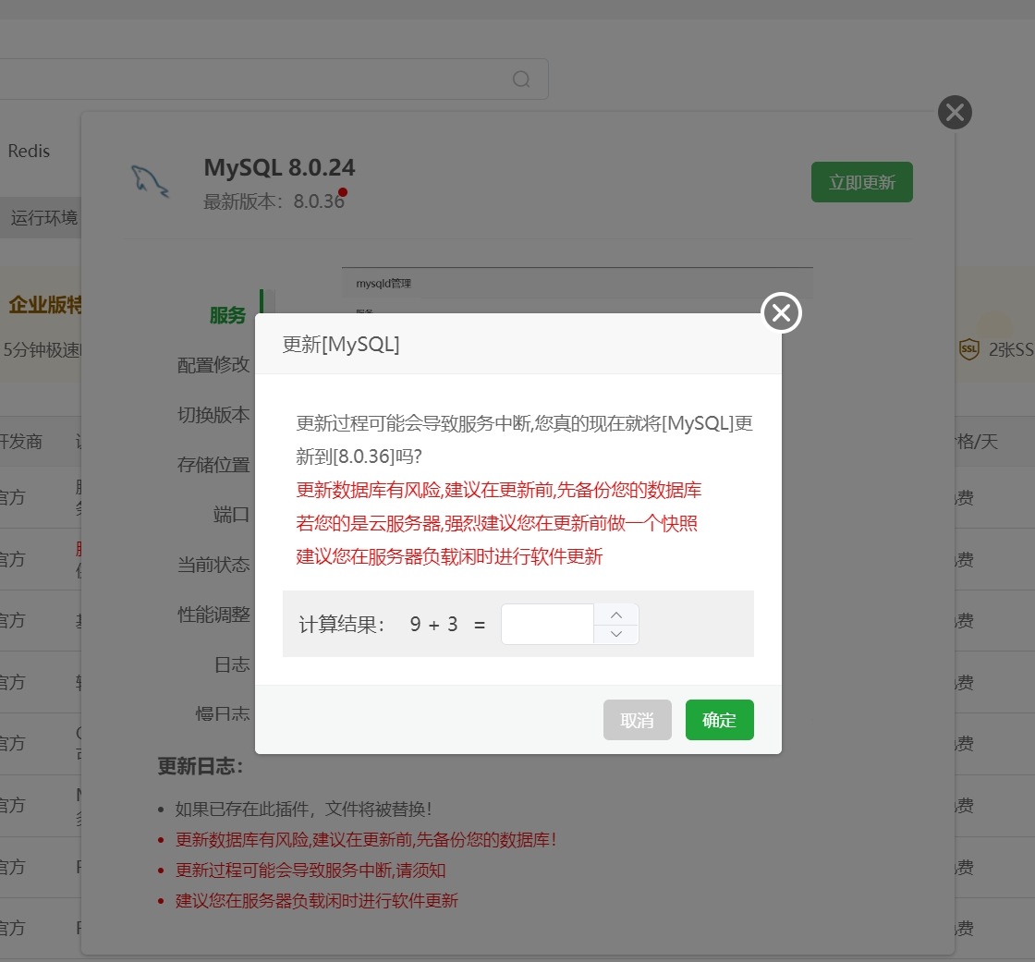The width and height of the screenshot is (1035, 962).
Task: Decrease the calculation result with down arrow
Action: (x=615, y=634)
